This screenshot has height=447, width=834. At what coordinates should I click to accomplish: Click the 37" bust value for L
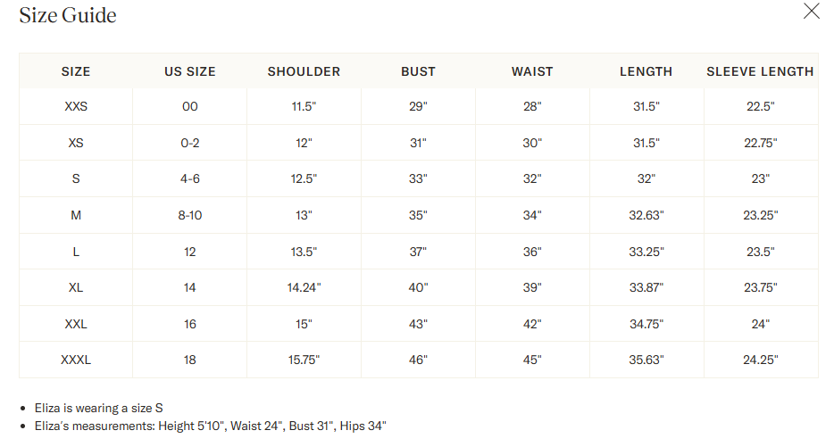(x=418, y=252)
